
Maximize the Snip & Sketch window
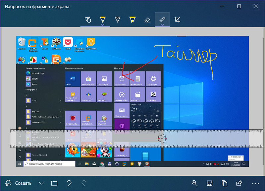click(239, 6)
